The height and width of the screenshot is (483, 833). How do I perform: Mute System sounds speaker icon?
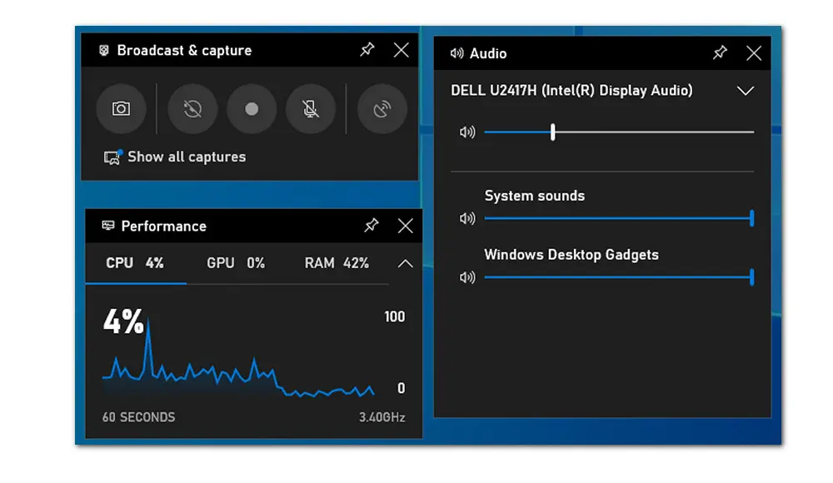pyautogui.click(x=467, y=218)
